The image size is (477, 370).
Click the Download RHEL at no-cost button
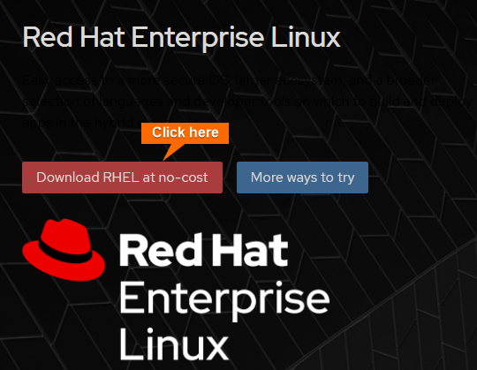coord(122,177)
